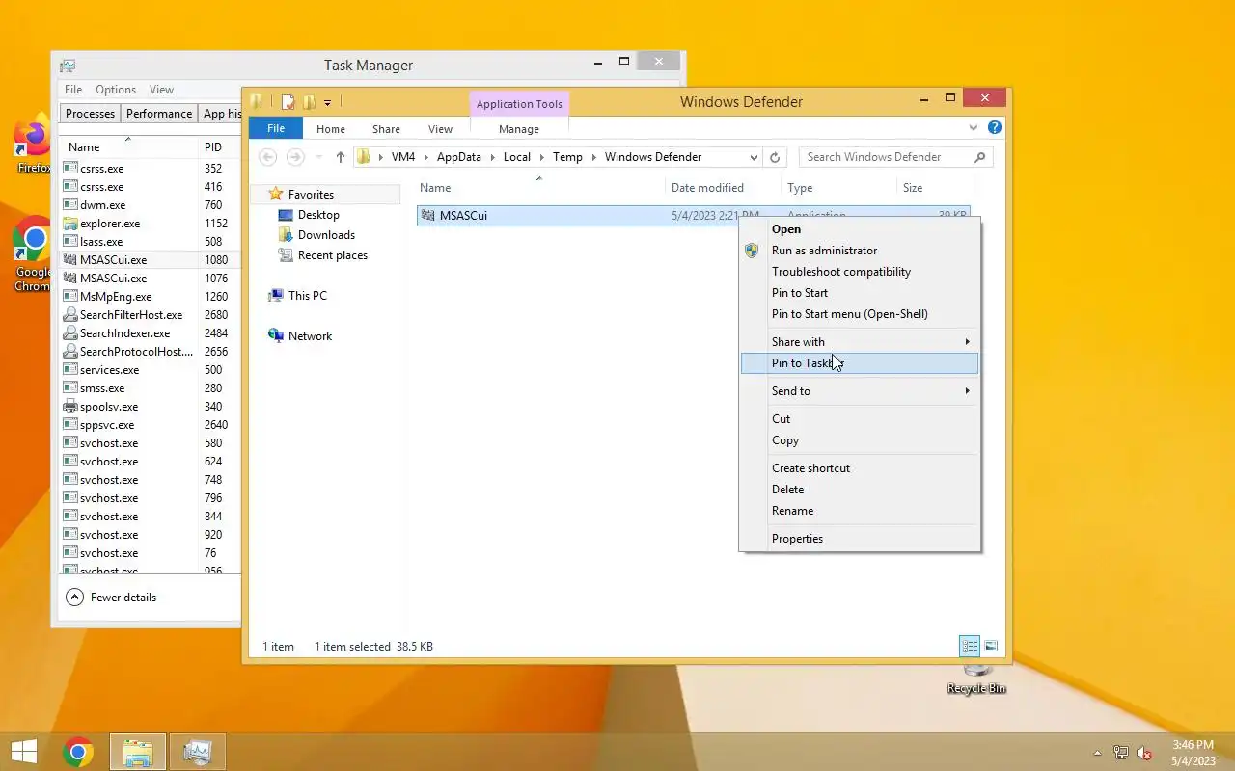The image size is (1235, 771).
Task: Click spoolsv.exe printer icon in Task Manager
Action: [69, 406]
